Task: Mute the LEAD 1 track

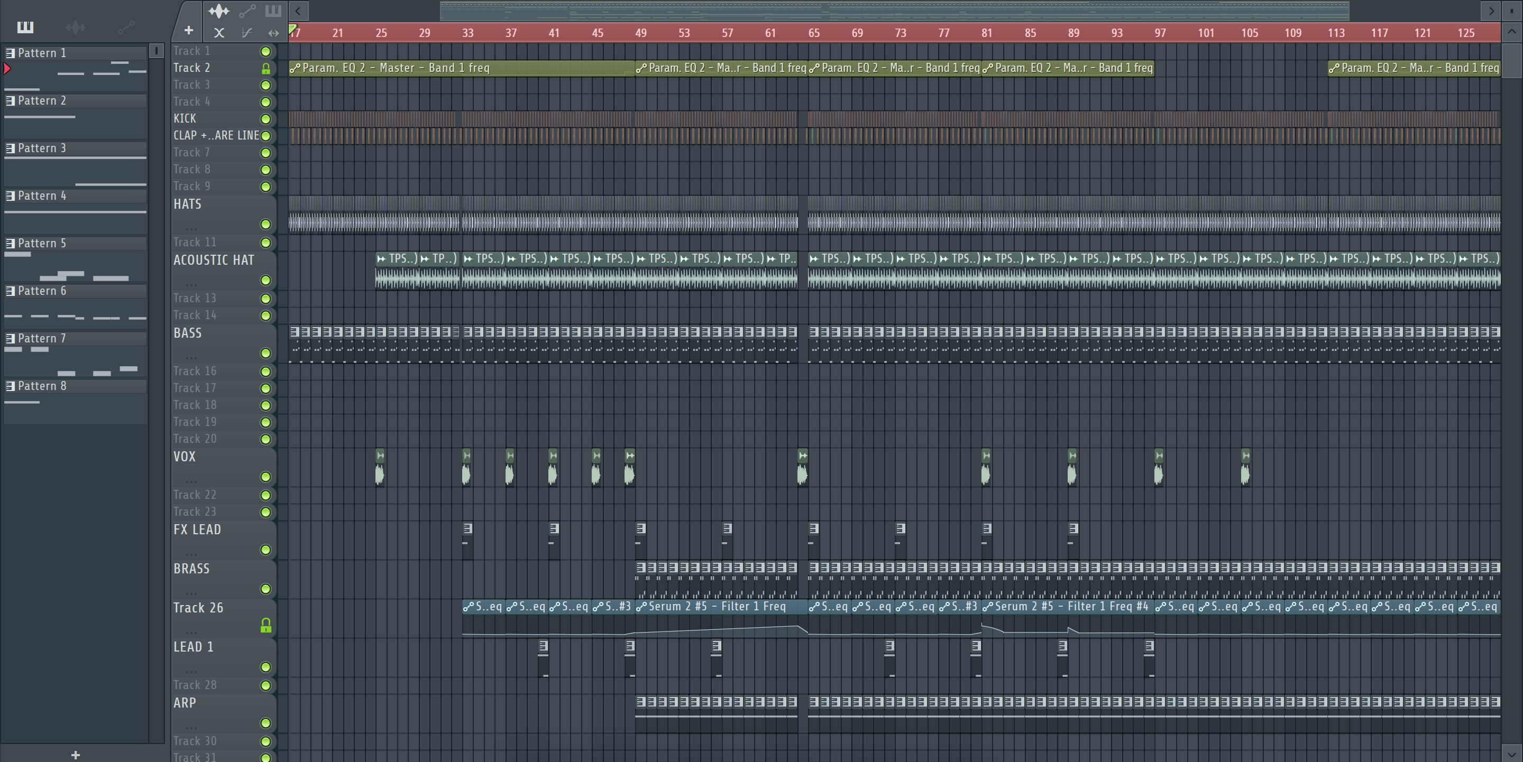Action: pyautogui.click(x=266, y=667)
